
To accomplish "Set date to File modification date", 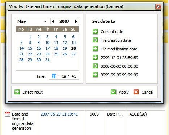I will (119, 49).
